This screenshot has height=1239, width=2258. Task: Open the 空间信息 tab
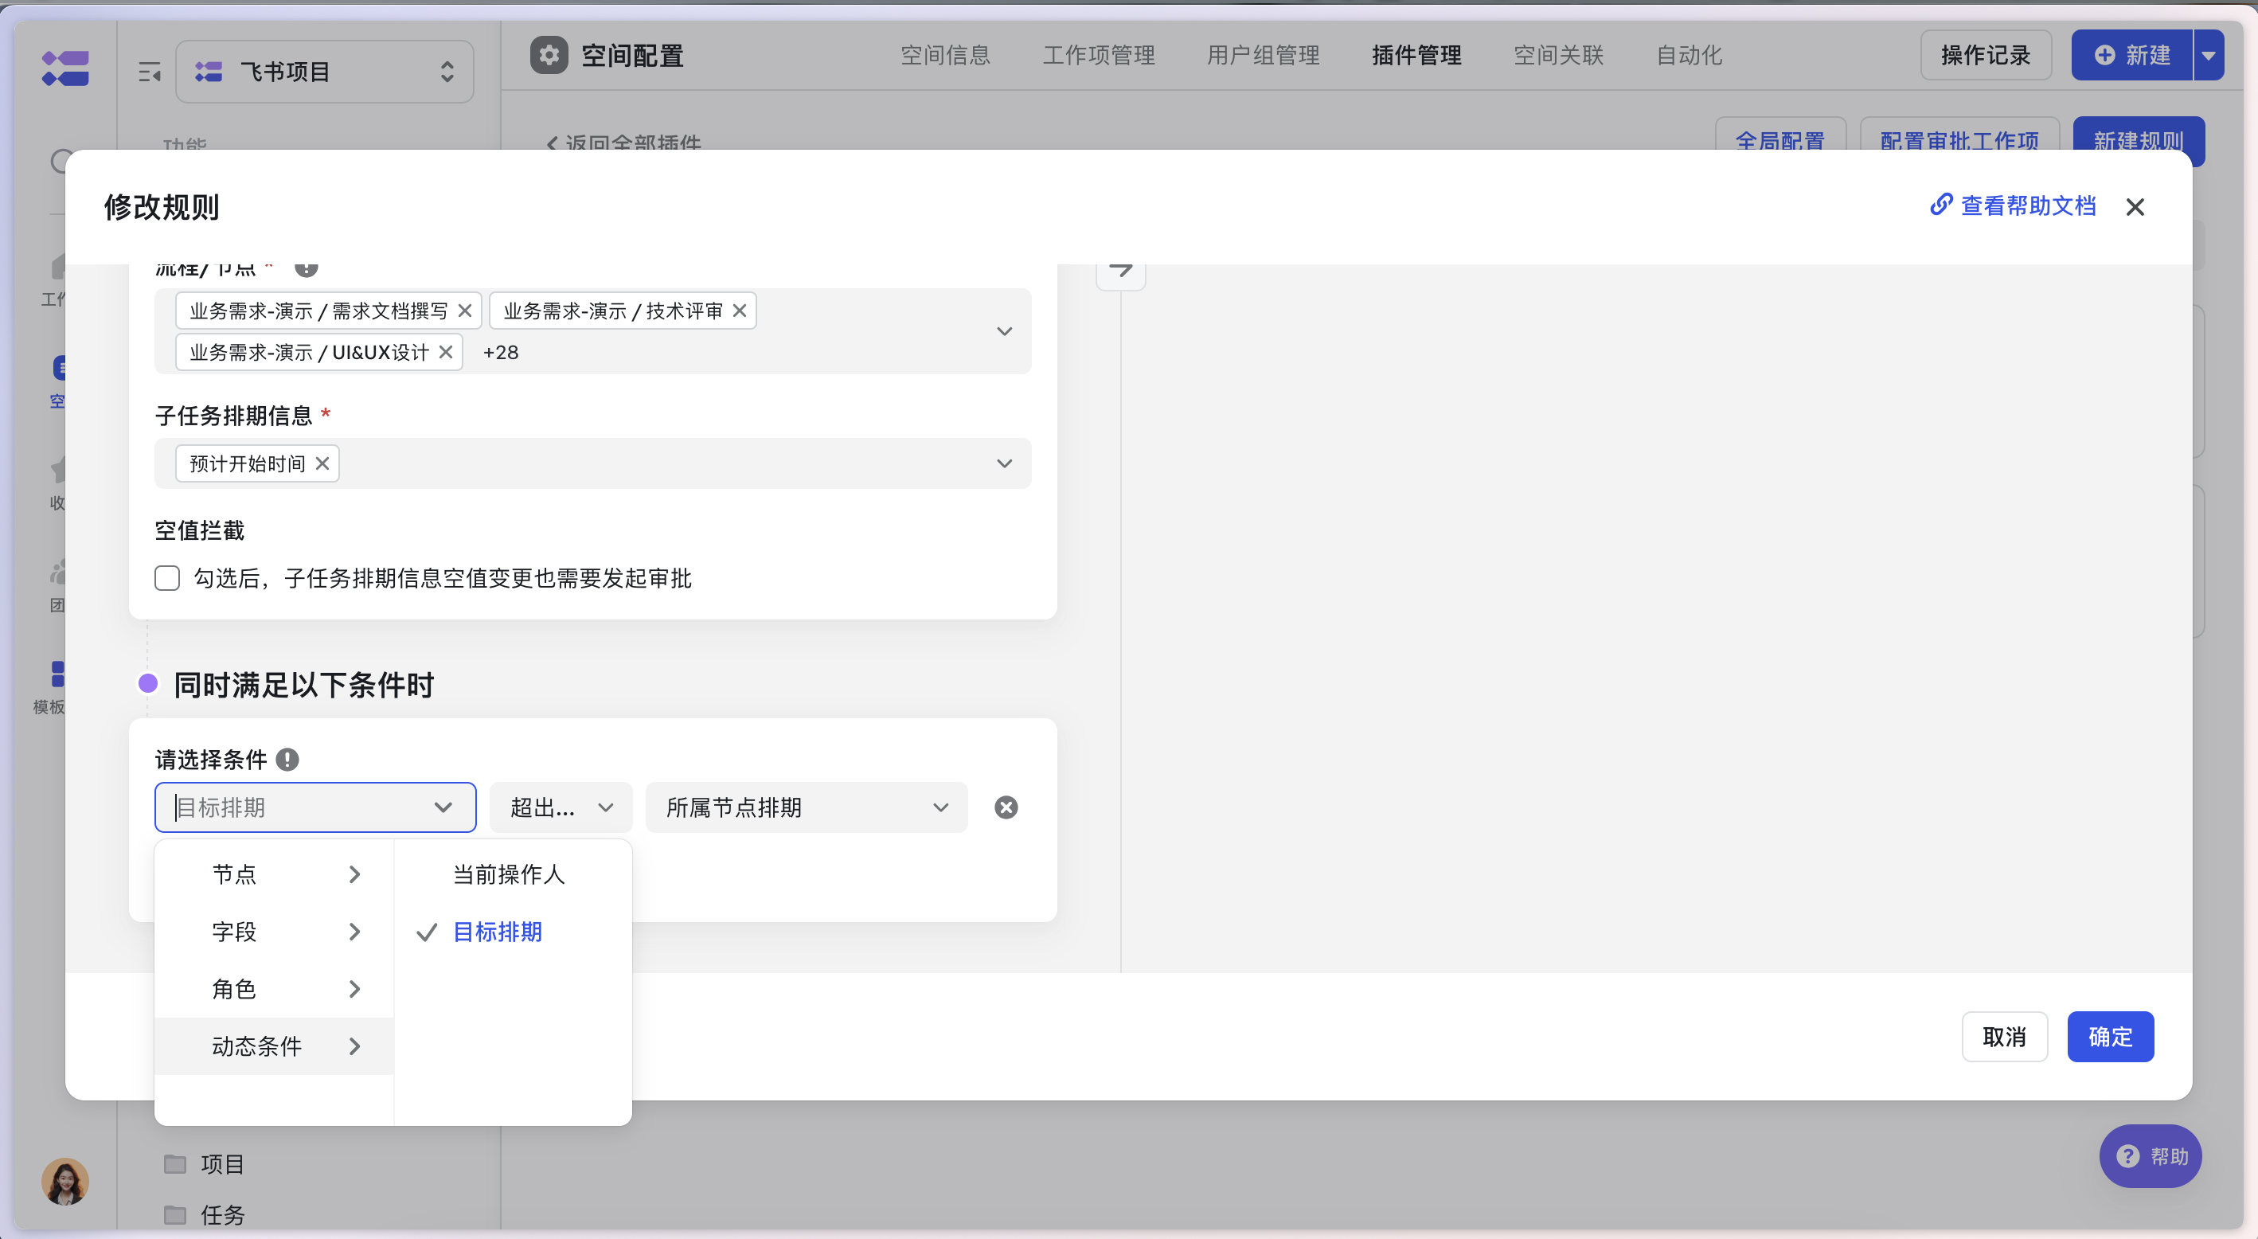945,55
